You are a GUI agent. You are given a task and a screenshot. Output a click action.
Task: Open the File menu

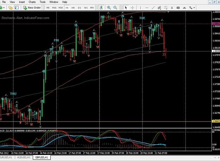(x=4, y=2)
